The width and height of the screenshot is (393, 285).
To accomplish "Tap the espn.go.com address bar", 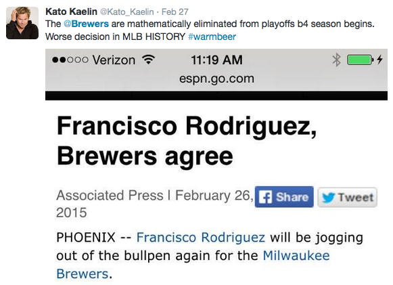I will [216, 79].
